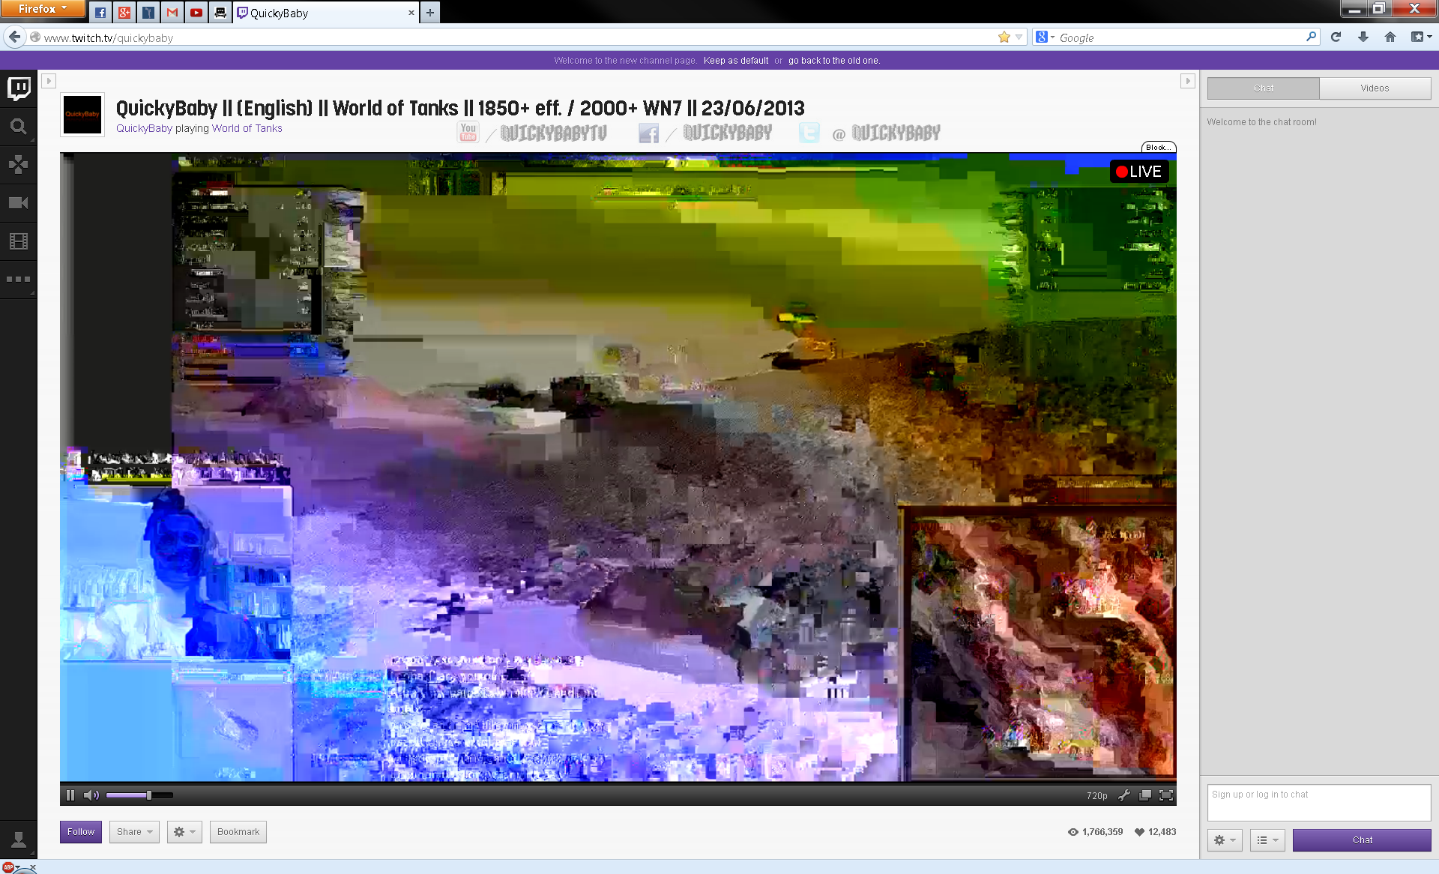Adjust the video volume slider

click(139, 795)
